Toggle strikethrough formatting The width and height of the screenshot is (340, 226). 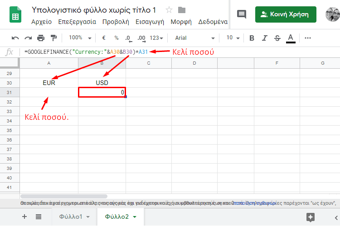click(277, 38)
